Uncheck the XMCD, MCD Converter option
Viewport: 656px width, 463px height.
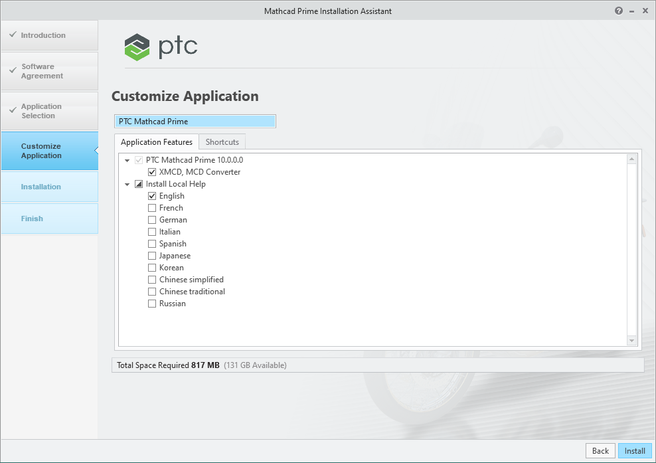pos(151,171)
